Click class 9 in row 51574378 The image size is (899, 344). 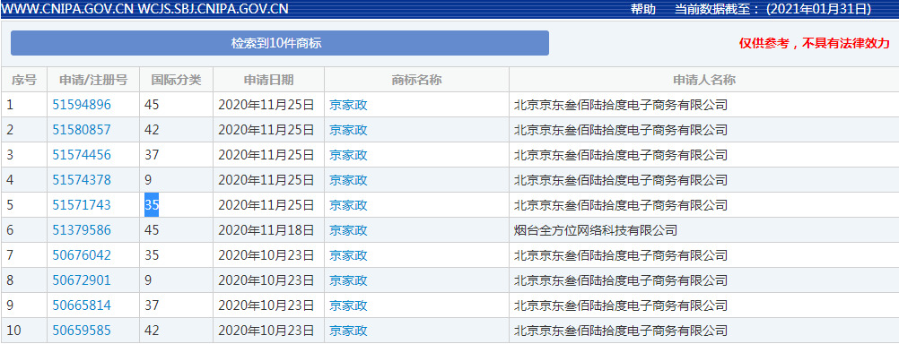point(148,180)
